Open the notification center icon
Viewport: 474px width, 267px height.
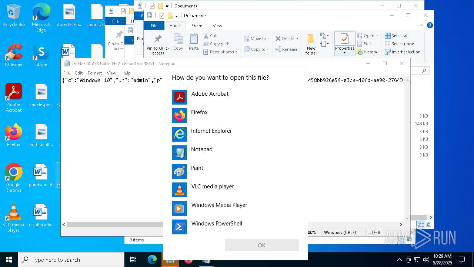point(462,260)
